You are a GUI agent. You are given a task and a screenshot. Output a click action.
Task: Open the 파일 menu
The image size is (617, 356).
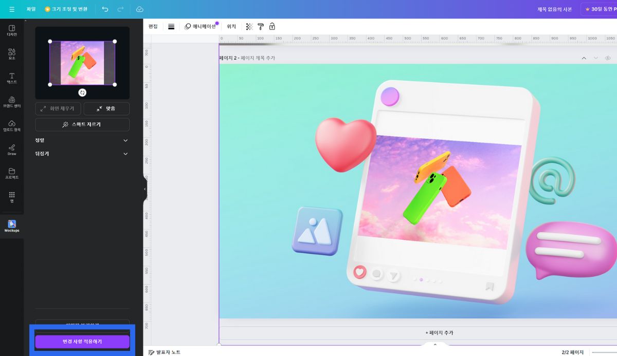coord(31,9)
